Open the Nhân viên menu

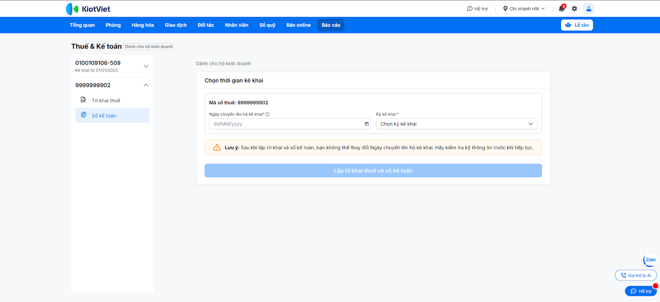tap(237, 25)
